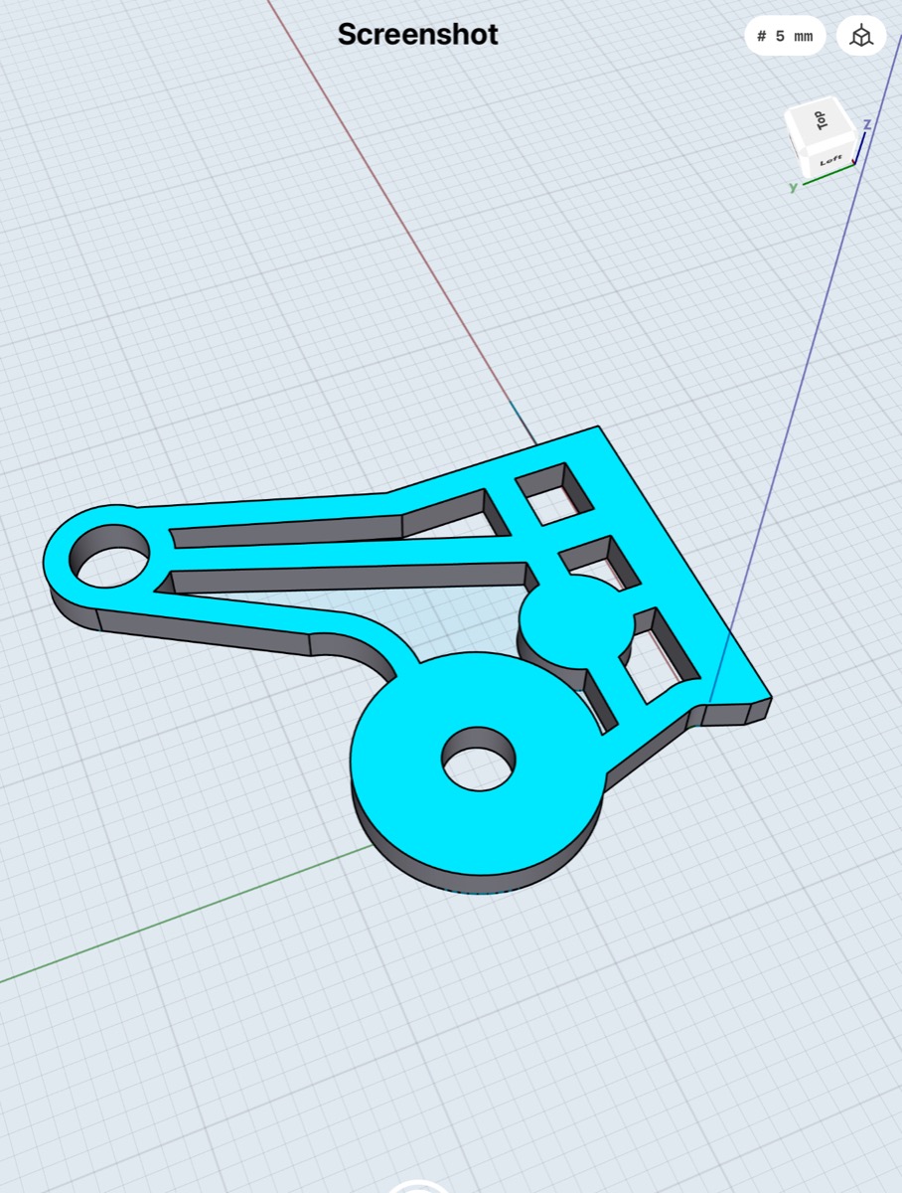The image size is (902, 1193).
Task: Select the round hole at bracket's left tip
Action: pyautogui.click(x=111, y=555)
